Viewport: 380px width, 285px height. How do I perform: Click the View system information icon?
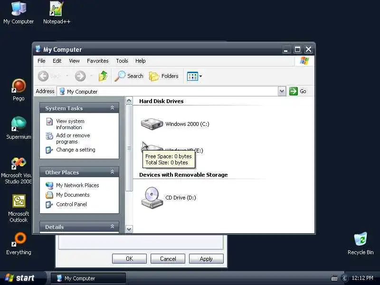[49, 121]
